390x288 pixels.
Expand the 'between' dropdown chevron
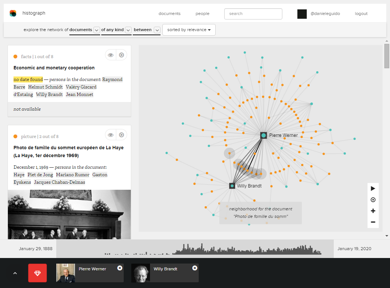[x=157, y=30]
